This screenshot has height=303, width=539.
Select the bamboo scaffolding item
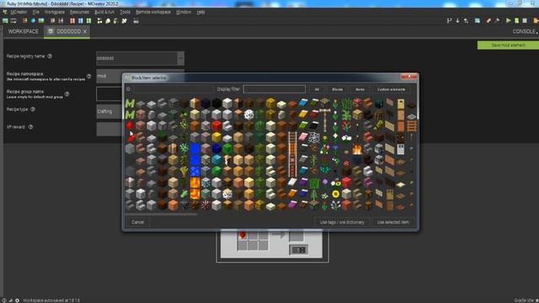324,103
